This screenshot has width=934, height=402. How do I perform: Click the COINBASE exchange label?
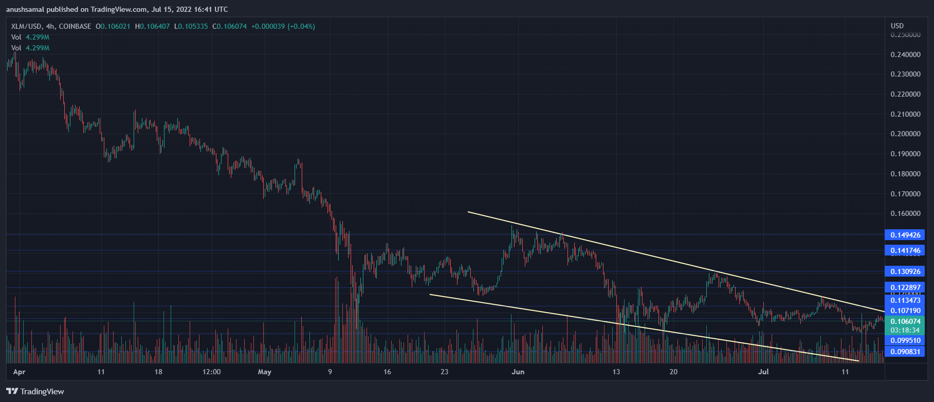tap(75, 26)
